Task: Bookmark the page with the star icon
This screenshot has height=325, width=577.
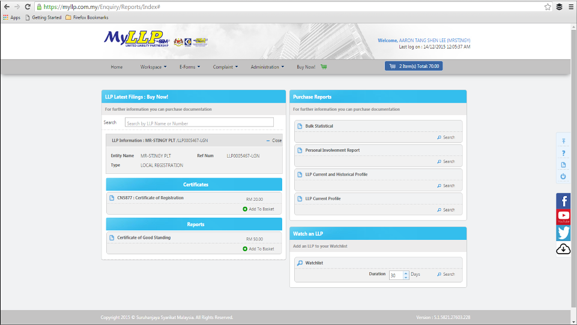Action: click(548, 7)
